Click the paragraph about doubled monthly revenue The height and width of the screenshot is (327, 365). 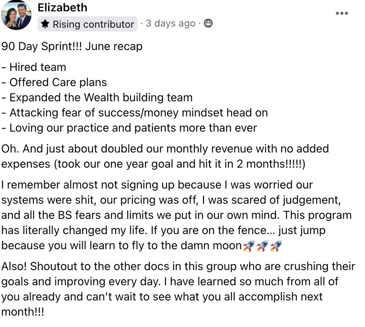click(165, 156)
